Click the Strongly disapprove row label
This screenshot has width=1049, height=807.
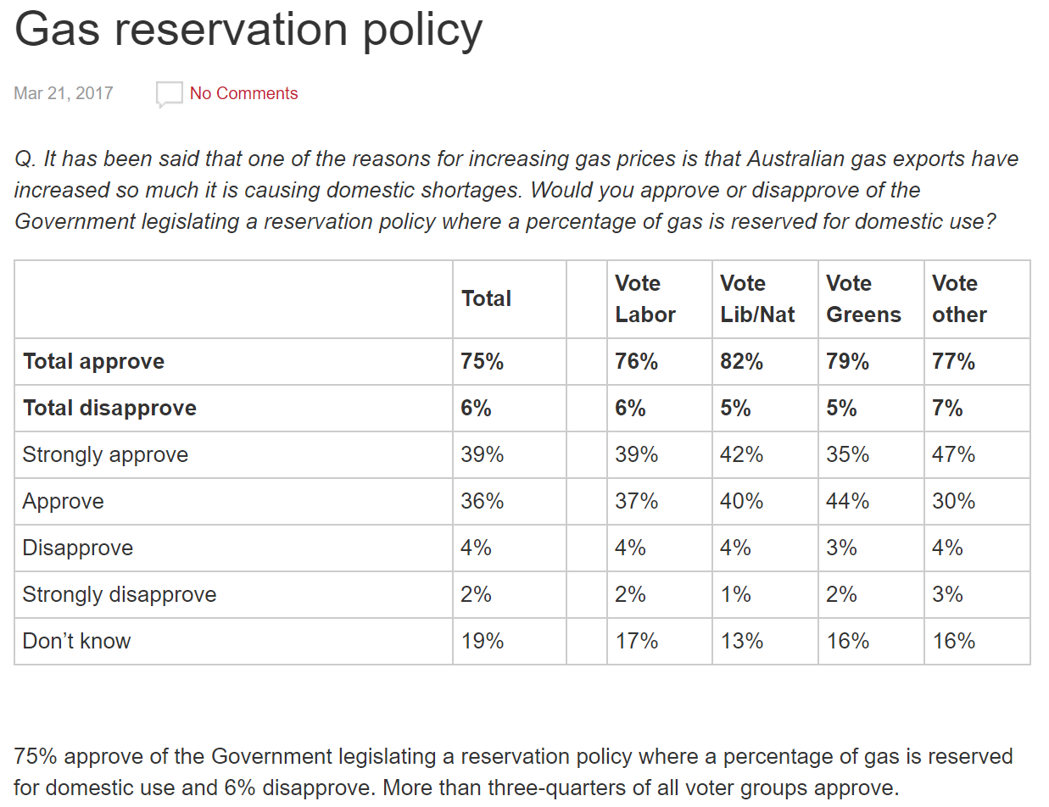click(x=120, y=595)
